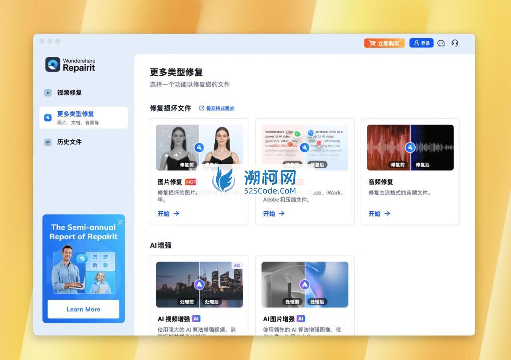Close the Semi-annual Report banner
The image size is (511, 360).
click(x=120, y=222)
